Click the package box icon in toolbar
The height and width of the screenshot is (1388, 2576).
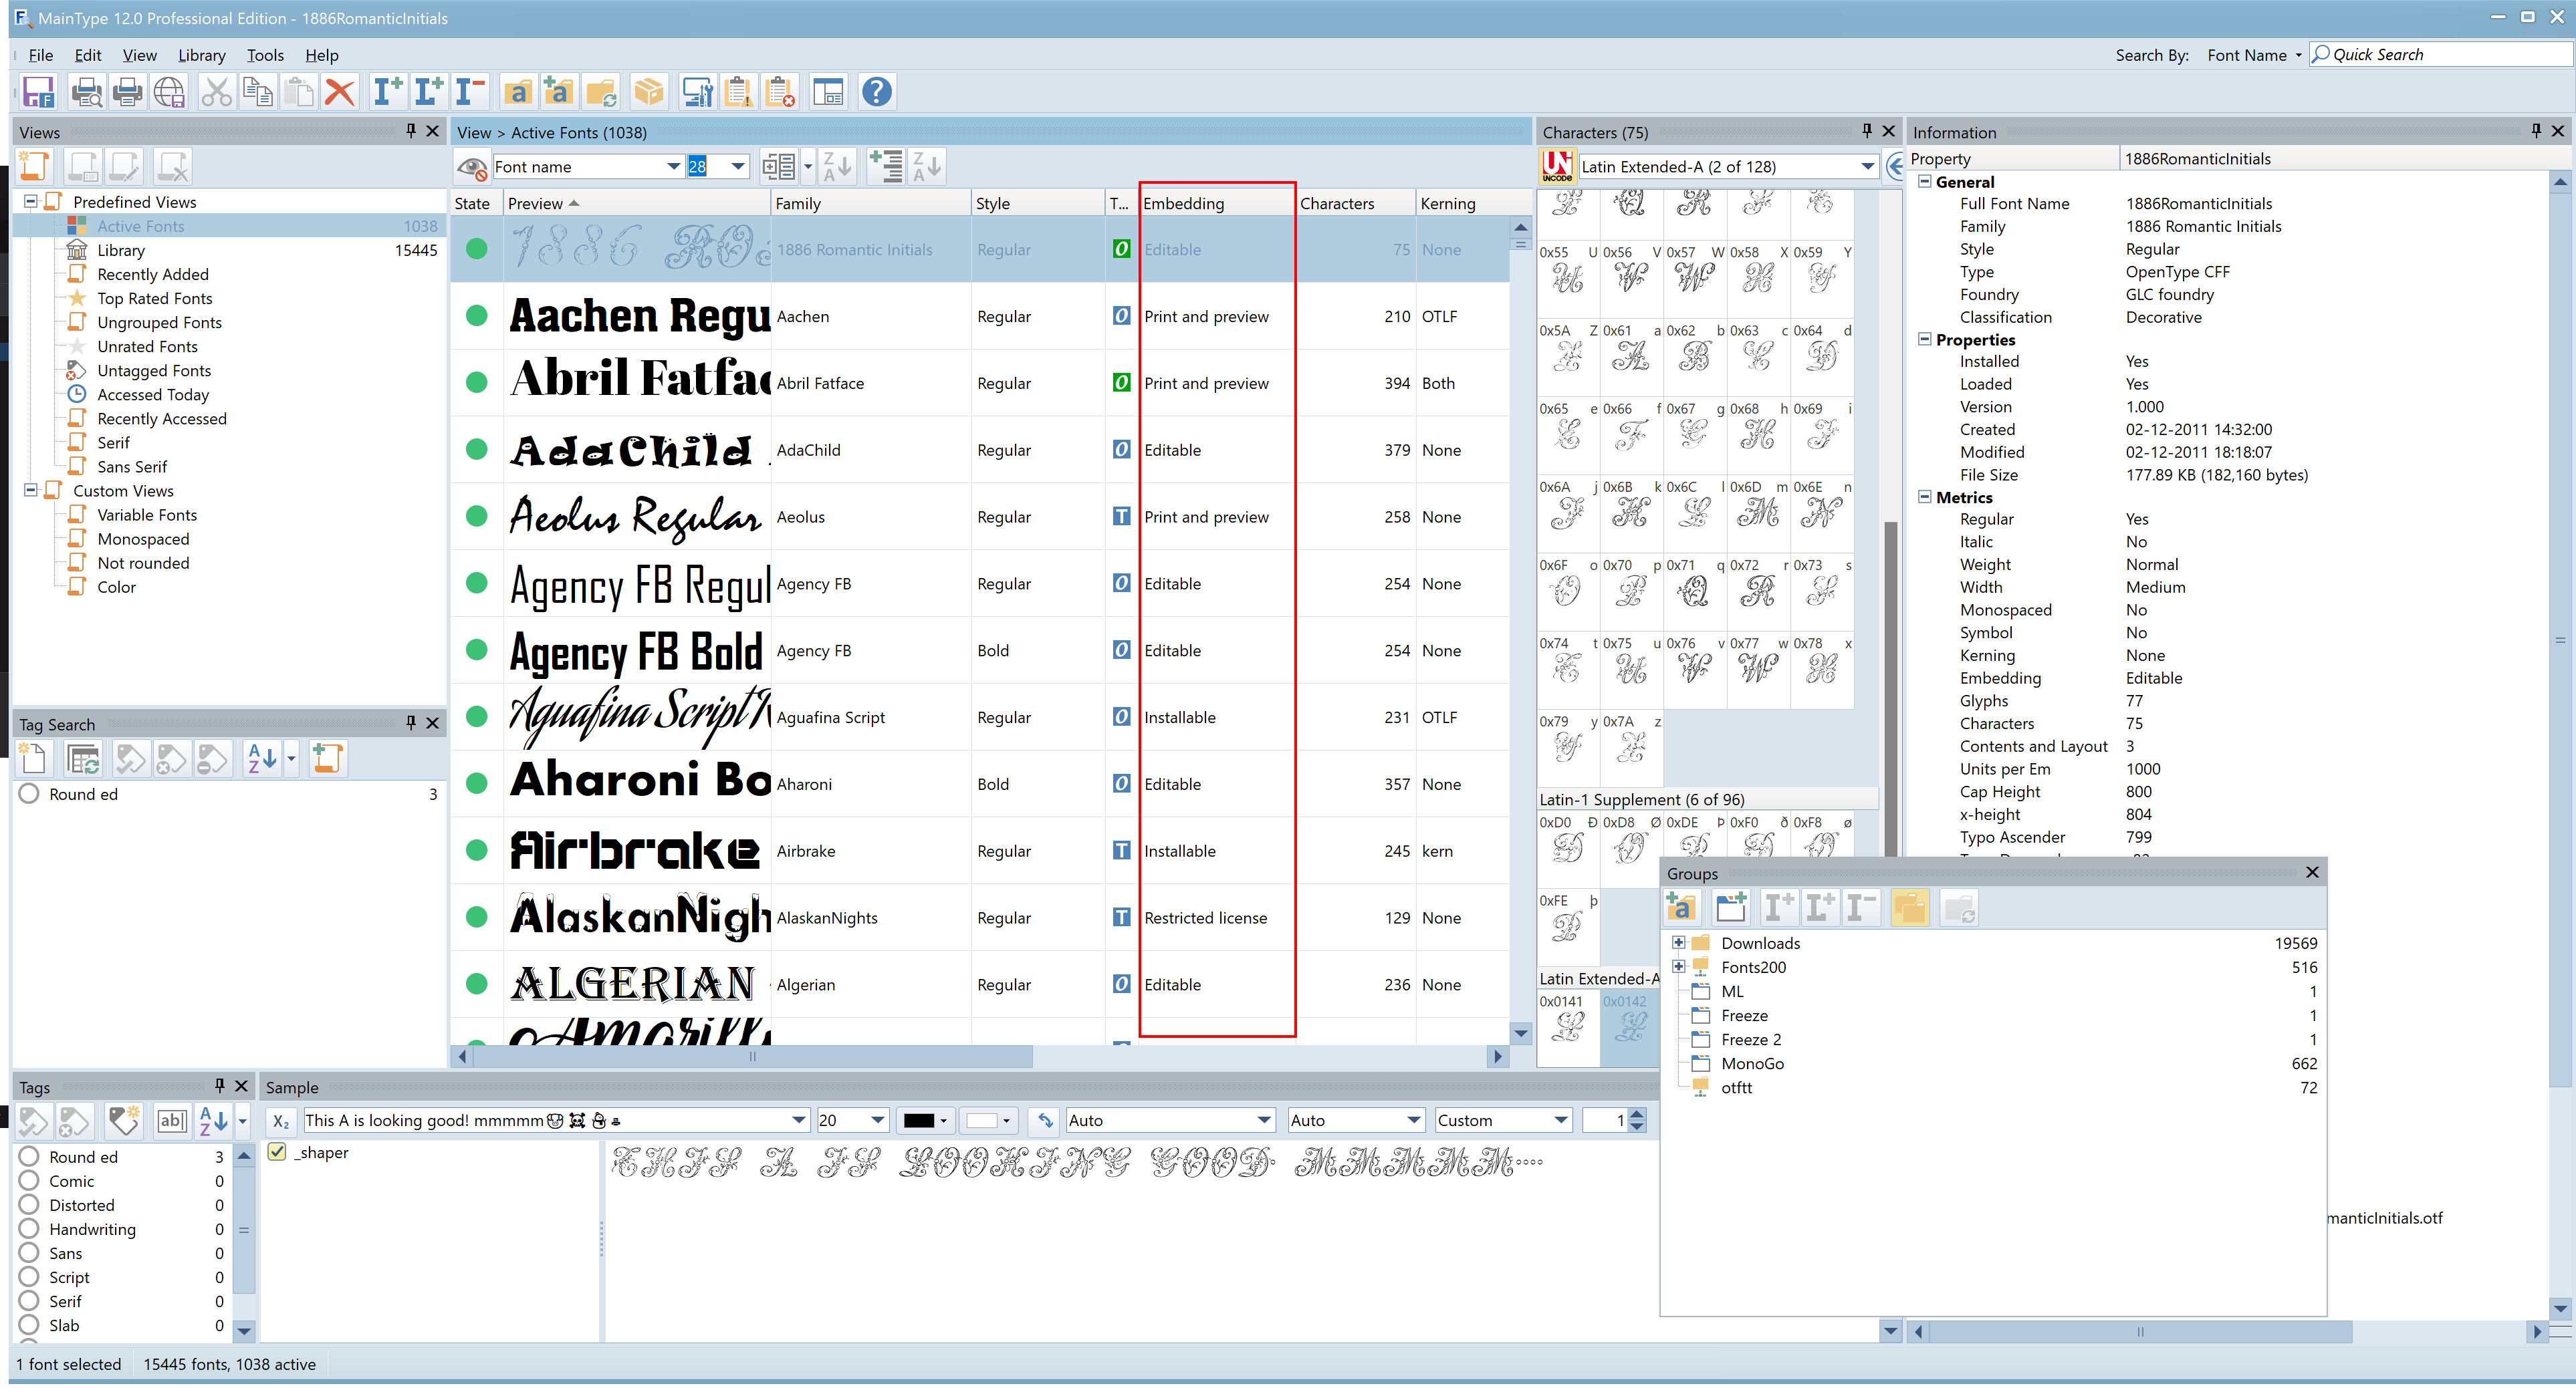649,92
